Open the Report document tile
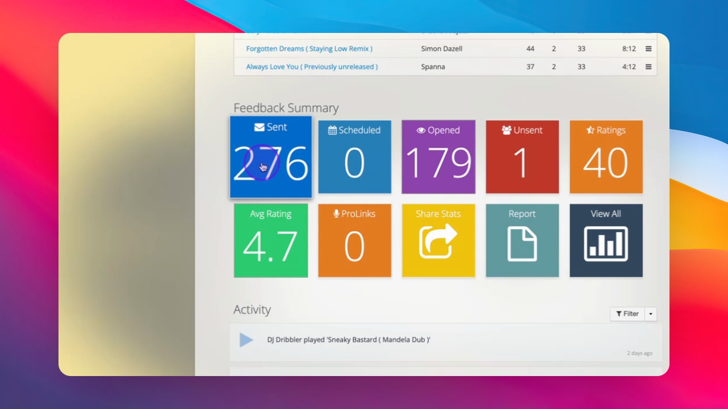Image resolution: width=728 pixels, height=409 pixels. click(x=522, y=241)
